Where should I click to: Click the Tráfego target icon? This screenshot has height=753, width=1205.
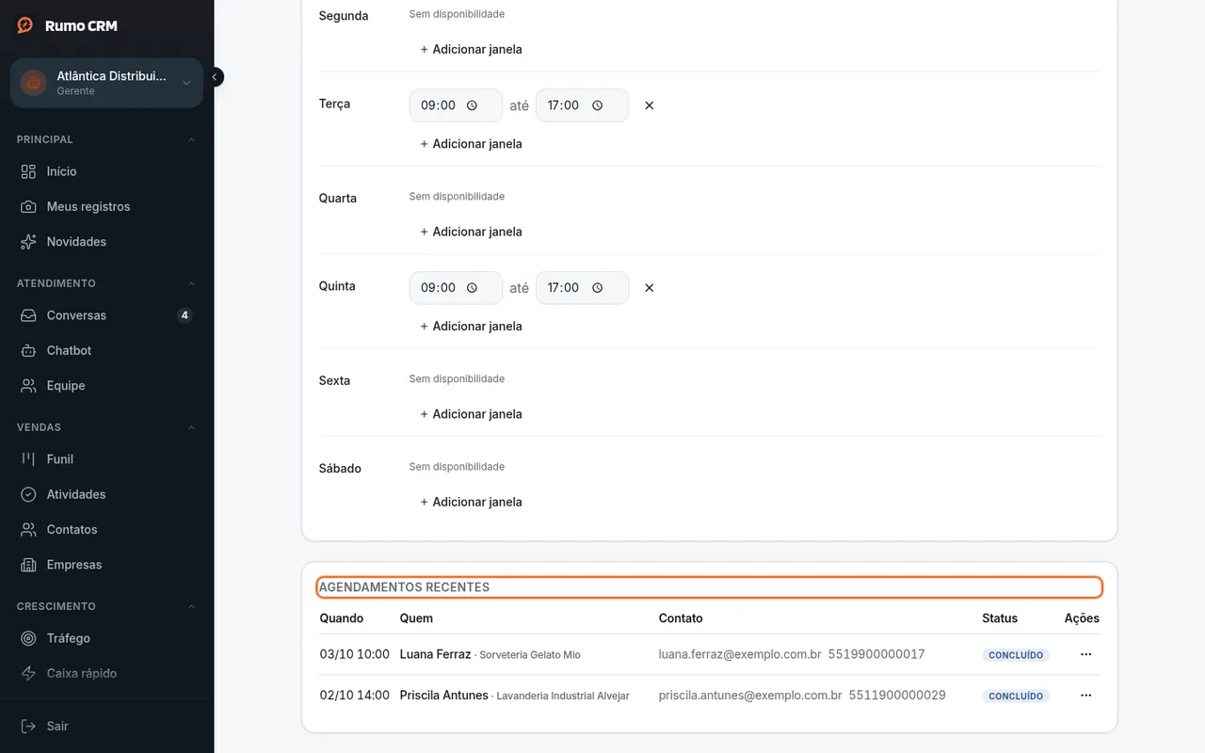click(28, 638)
